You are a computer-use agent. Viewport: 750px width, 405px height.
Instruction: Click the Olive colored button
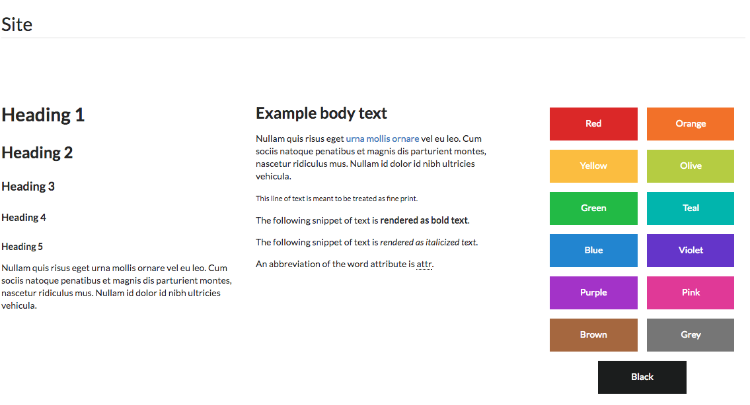[x=690, y=166]
